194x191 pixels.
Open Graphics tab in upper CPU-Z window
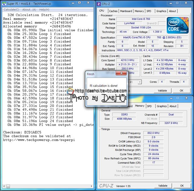point(161,11)
